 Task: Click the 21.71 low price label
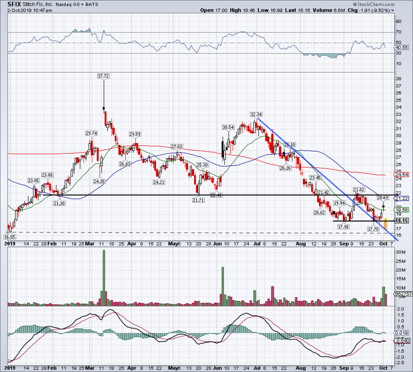point(198,200)
